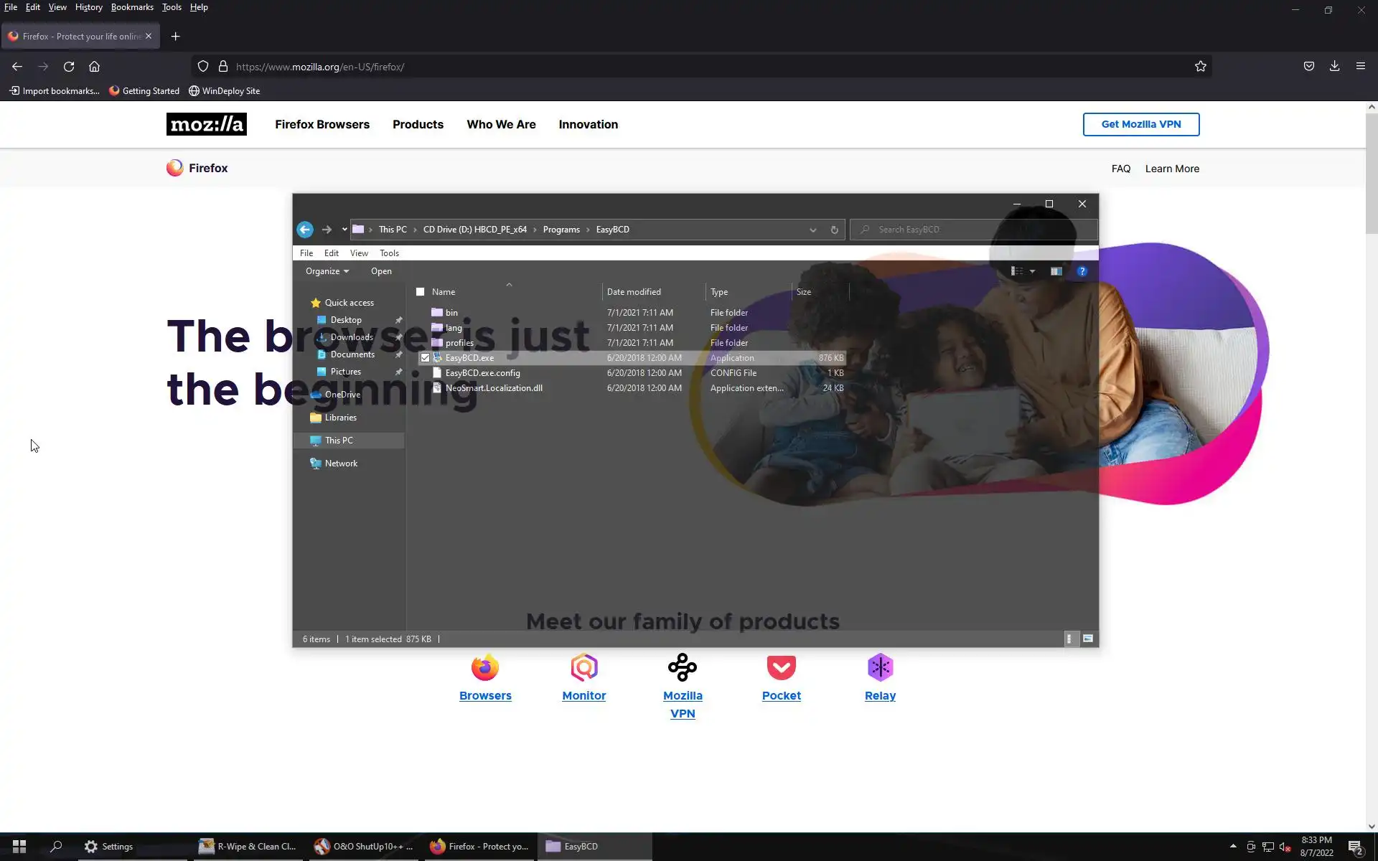This screenshot has width=1378, height=861.
Task: Open Explorer help question mark icon
Action: (1082, 271)
